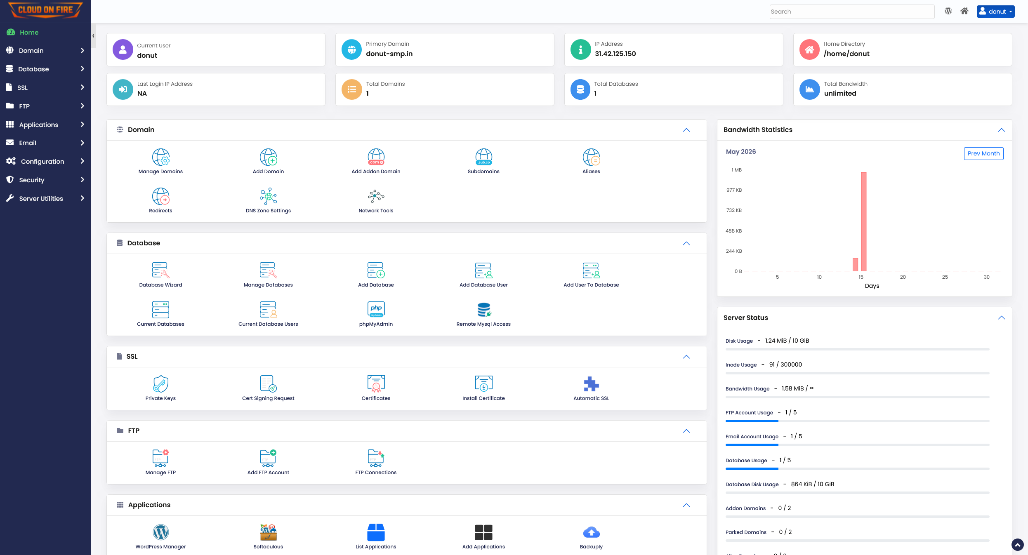Click the Database Usage progress bar

coord(857,469)
